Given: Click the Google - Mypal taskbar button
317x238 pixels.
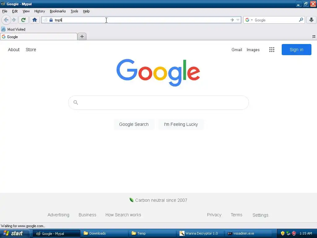Looking at the screenshot, I should pyautogui.click(x=56, y=233).
